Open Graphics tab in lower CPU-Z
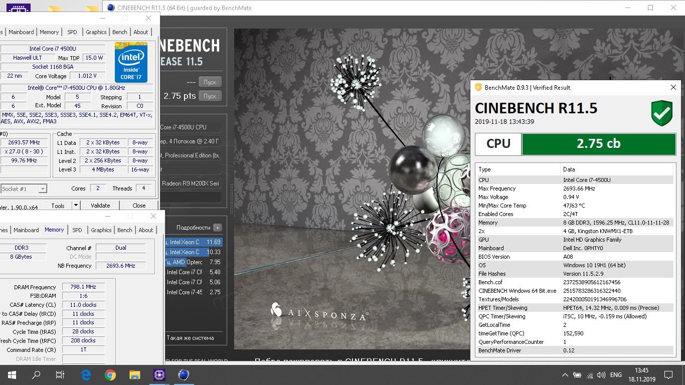The image size is (685, 385). pos(101,230)
